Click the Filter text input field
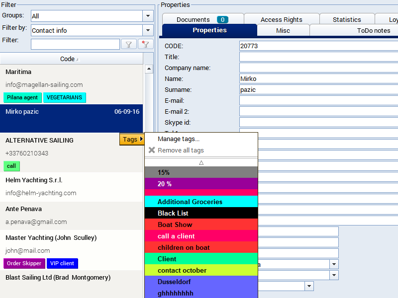398x298 pixels. [x=75, y=44]
